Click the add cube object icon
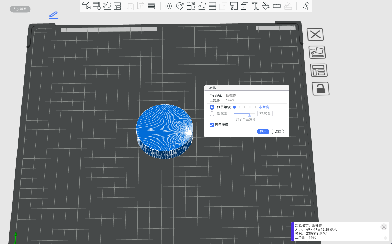This screenshot has height=244, width=392. (x=86, y=6)
